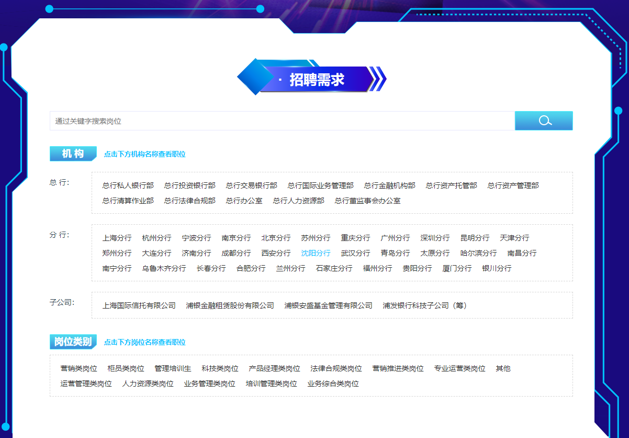Select 石家庄分行 branch
629x438 pixels.
[334, 268]
